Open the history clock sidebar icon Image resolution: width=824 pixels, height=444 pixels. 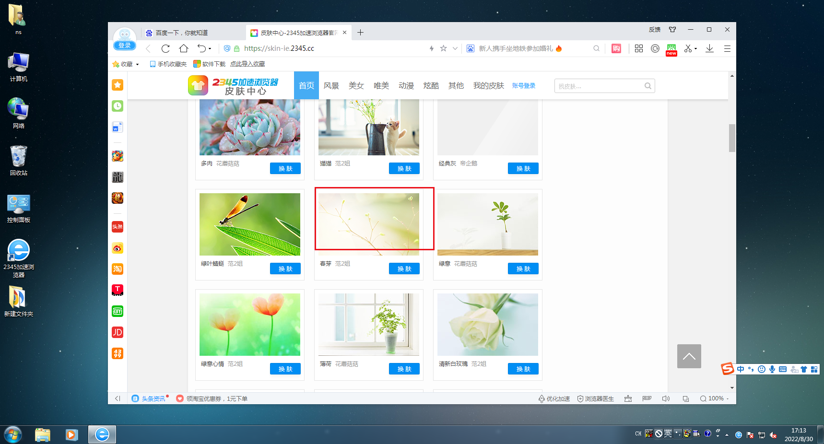(x=118, y=106)
